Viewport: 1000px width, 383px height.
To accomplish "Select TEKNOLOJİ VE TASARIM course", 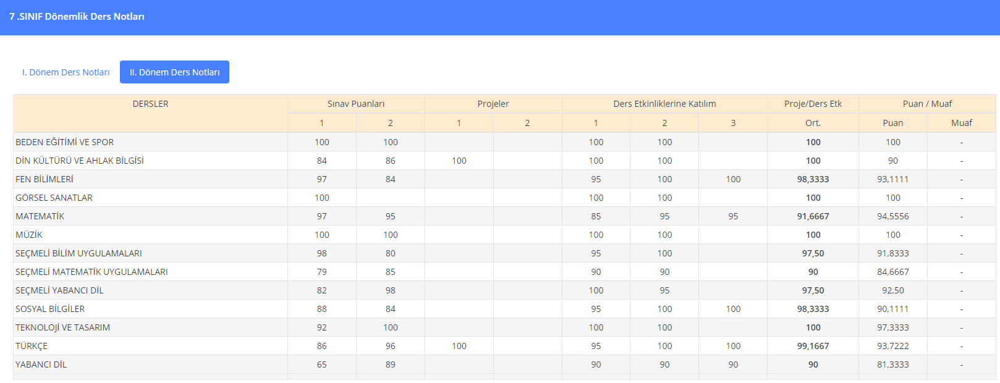I will 63,327.
